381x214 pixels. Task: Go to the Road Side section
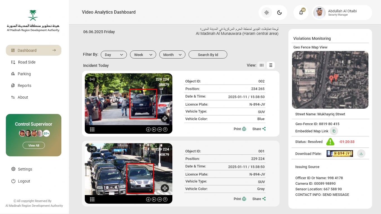coord(23,62)
